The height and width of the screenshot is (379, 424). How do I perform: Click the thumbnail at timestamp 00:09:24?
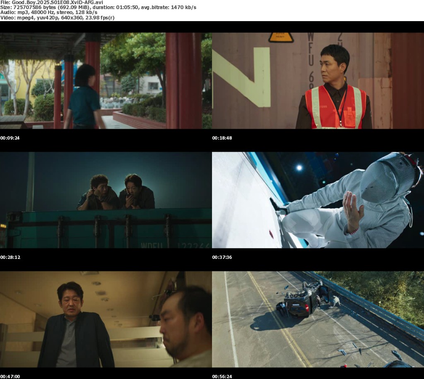[106, 81]
